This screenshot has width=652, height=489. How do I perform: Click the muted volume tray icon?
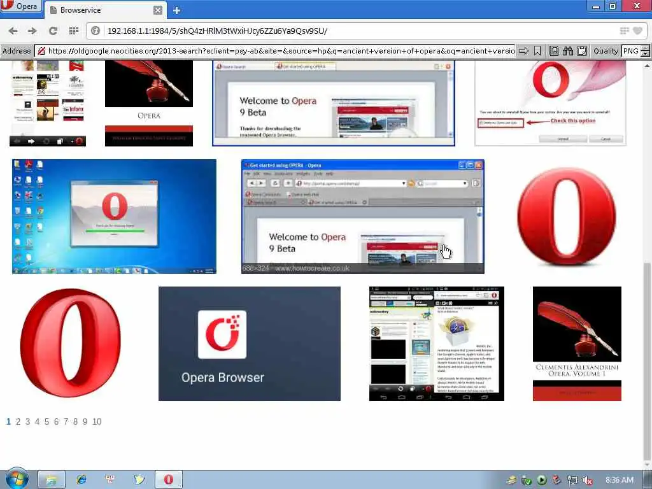click(x=588, y=480)
